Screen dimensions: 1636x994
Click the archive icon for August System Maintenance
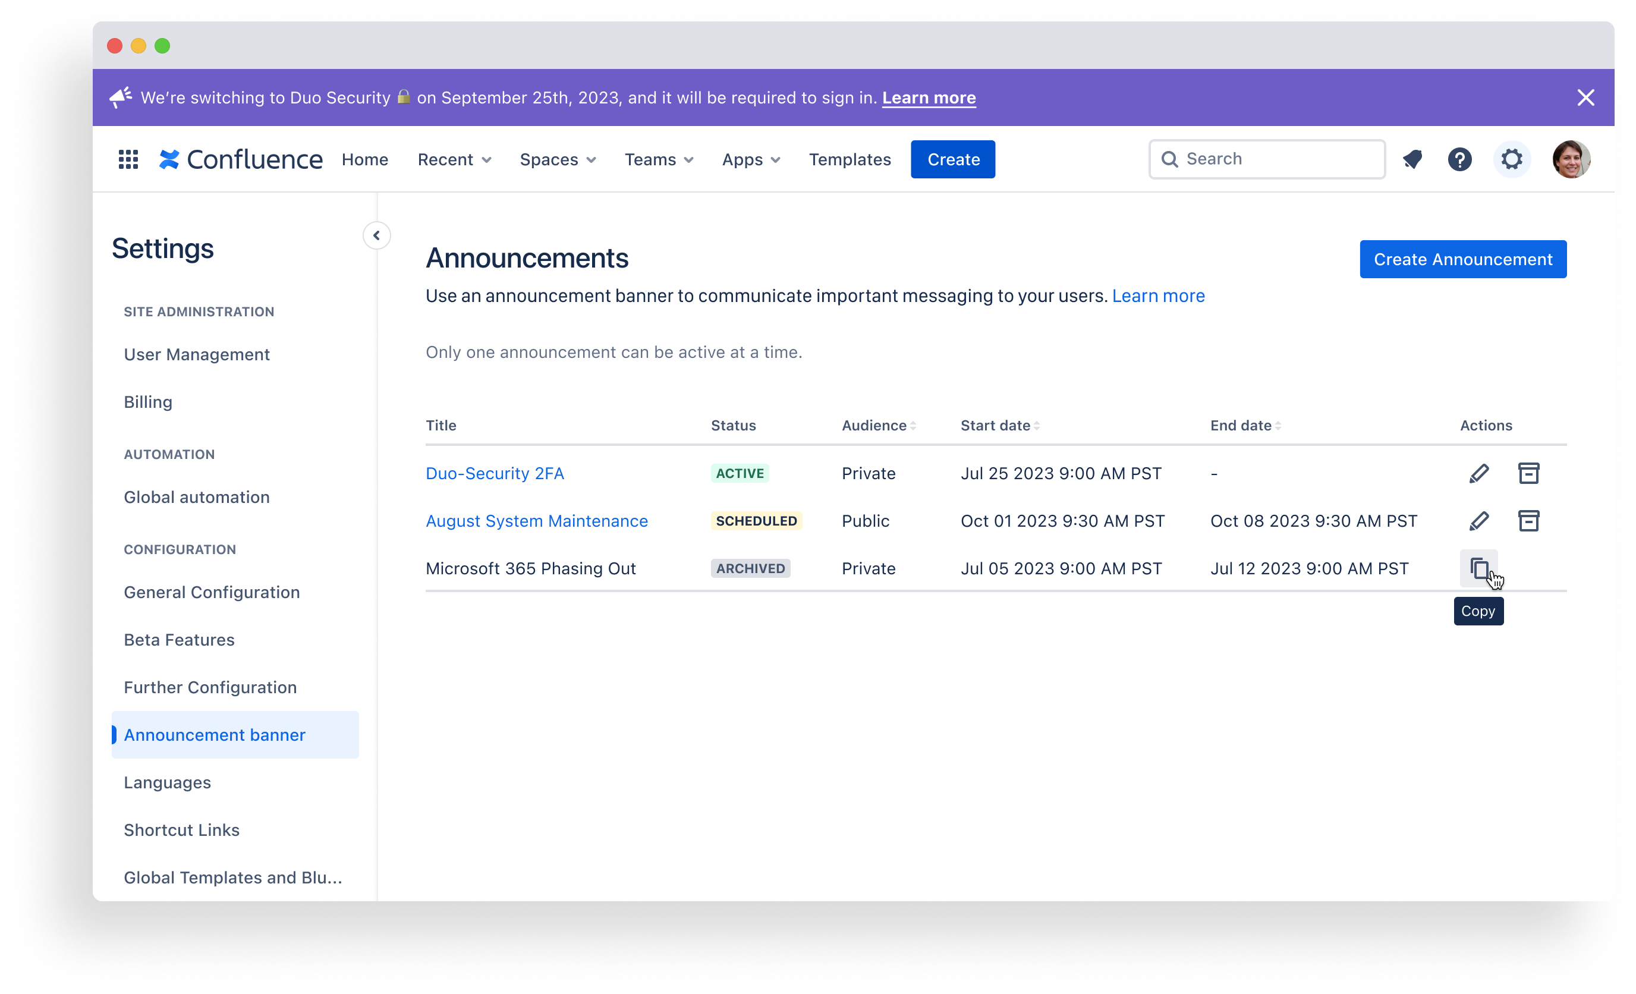(x=1528, y=521)
